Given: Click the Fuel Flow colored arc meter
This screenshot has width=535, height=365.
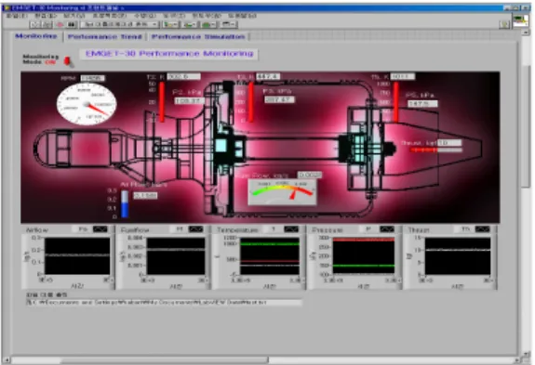Looking at the screenshot, I should click(x=282, y=191).
